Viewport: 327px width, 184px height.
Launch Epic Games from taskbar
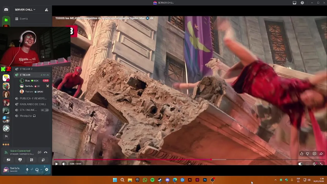[x=137, y=180]
